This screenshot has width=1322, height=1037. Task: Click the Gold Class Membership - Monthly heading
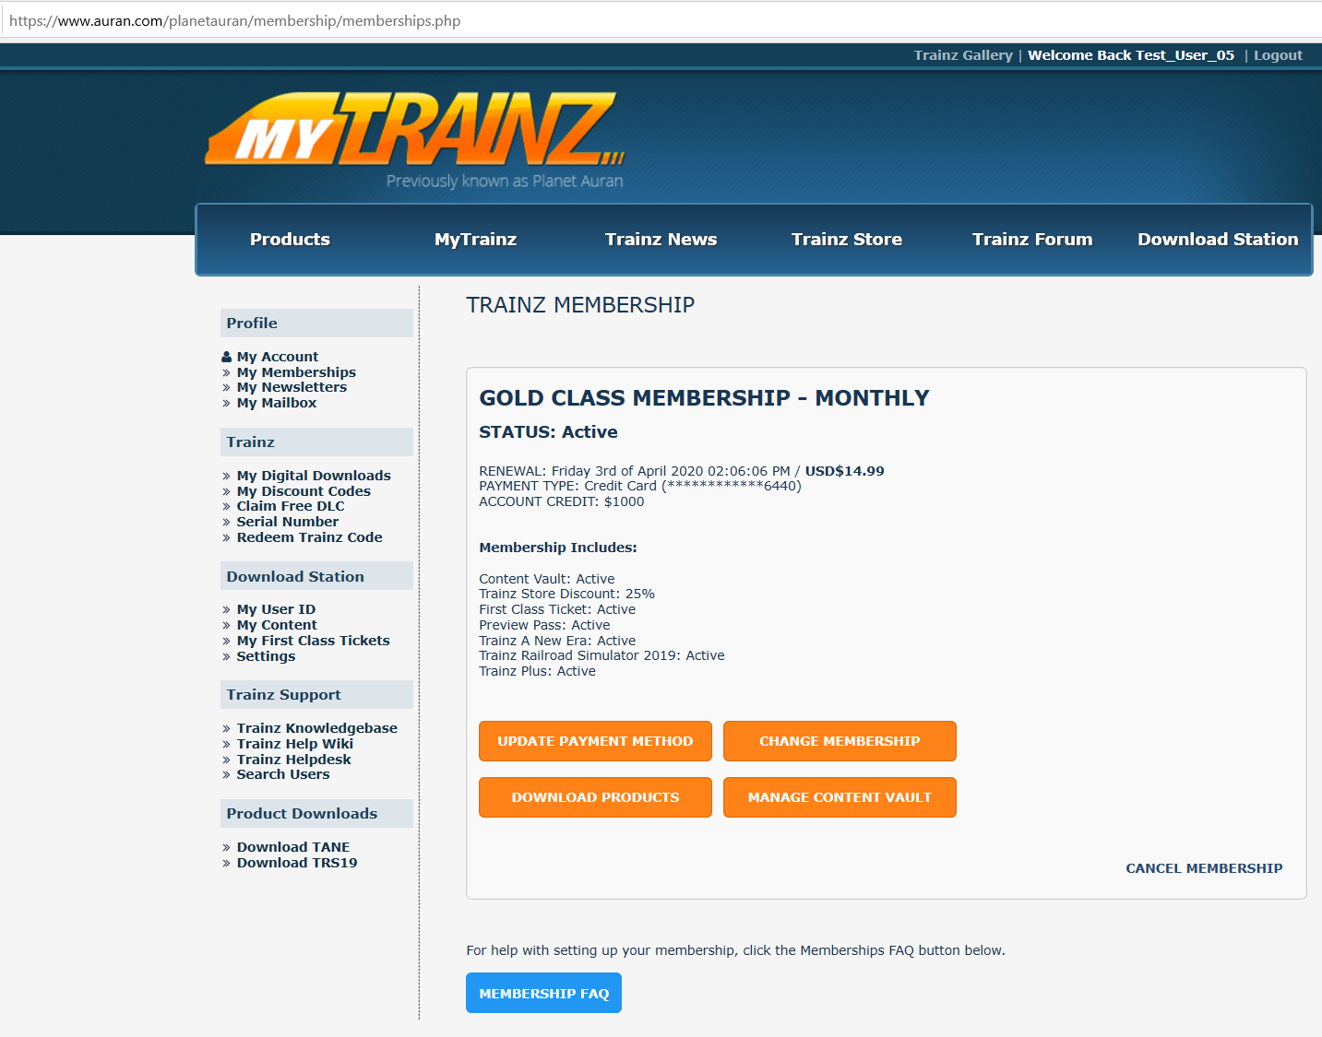704,398
